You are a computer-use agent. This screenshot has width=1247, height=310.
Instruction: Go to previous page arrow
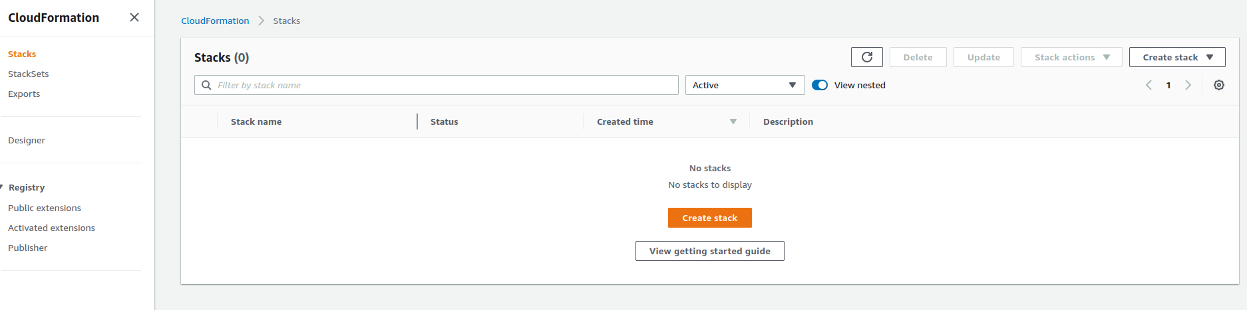[x=1149, y=85]
